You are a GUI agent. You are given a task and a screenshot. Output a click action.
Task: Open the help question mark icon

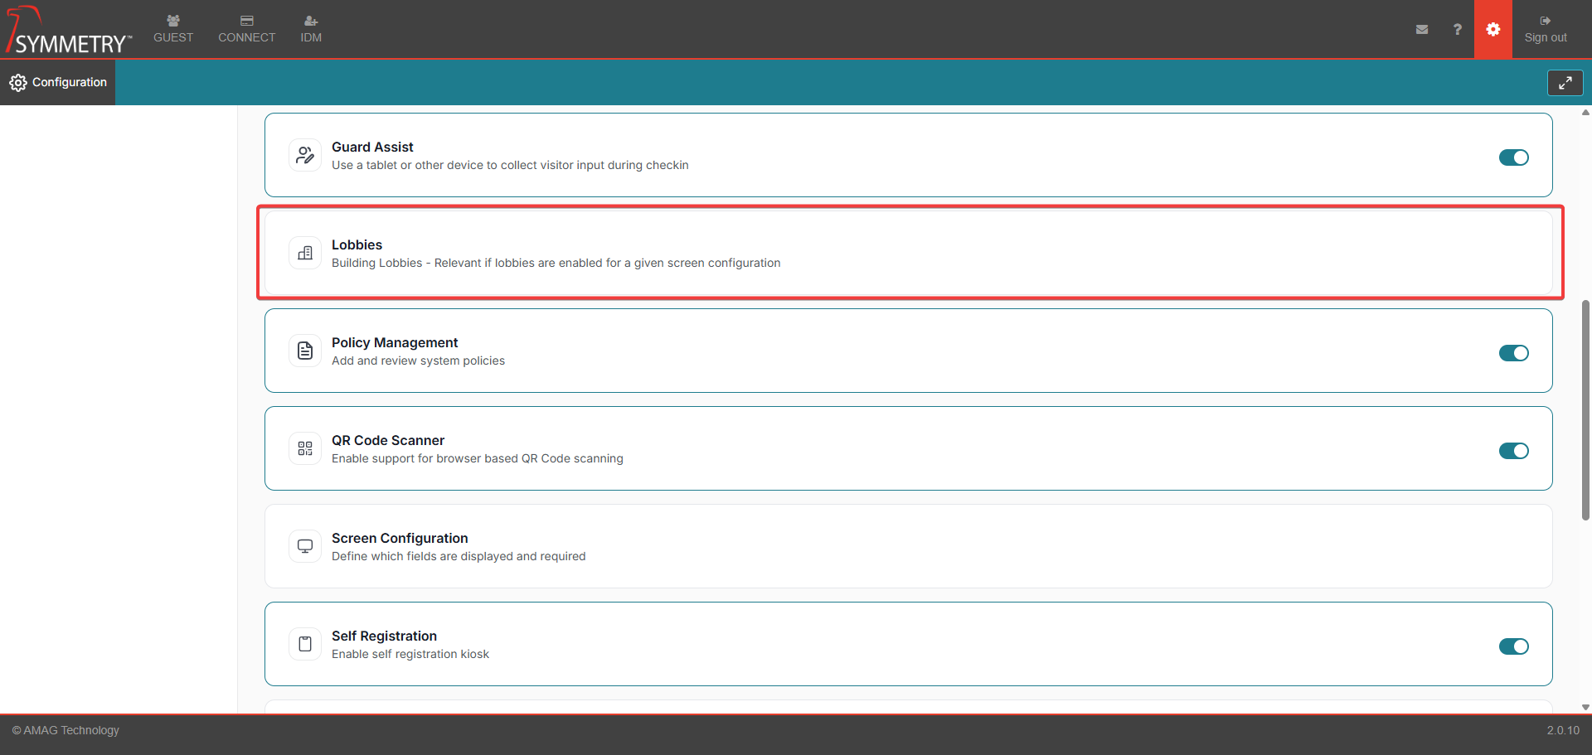click(1457, 29)
